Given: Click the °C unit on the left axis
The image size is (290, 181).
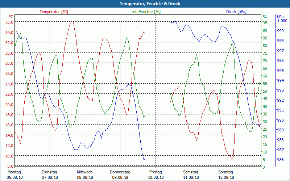Looking at the screenshot, I should [11, 17].
